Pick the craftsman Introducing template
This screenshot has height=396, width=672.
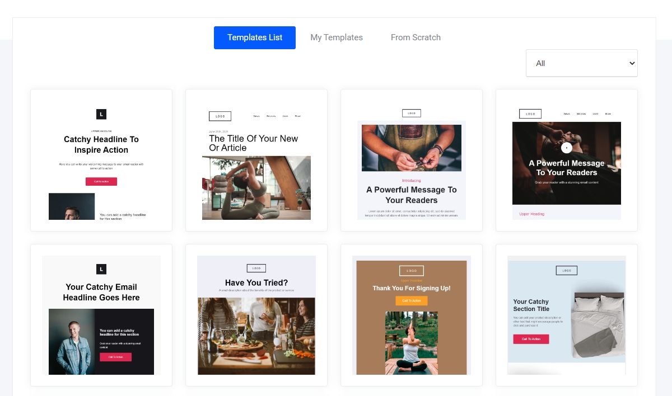point(412,160)
